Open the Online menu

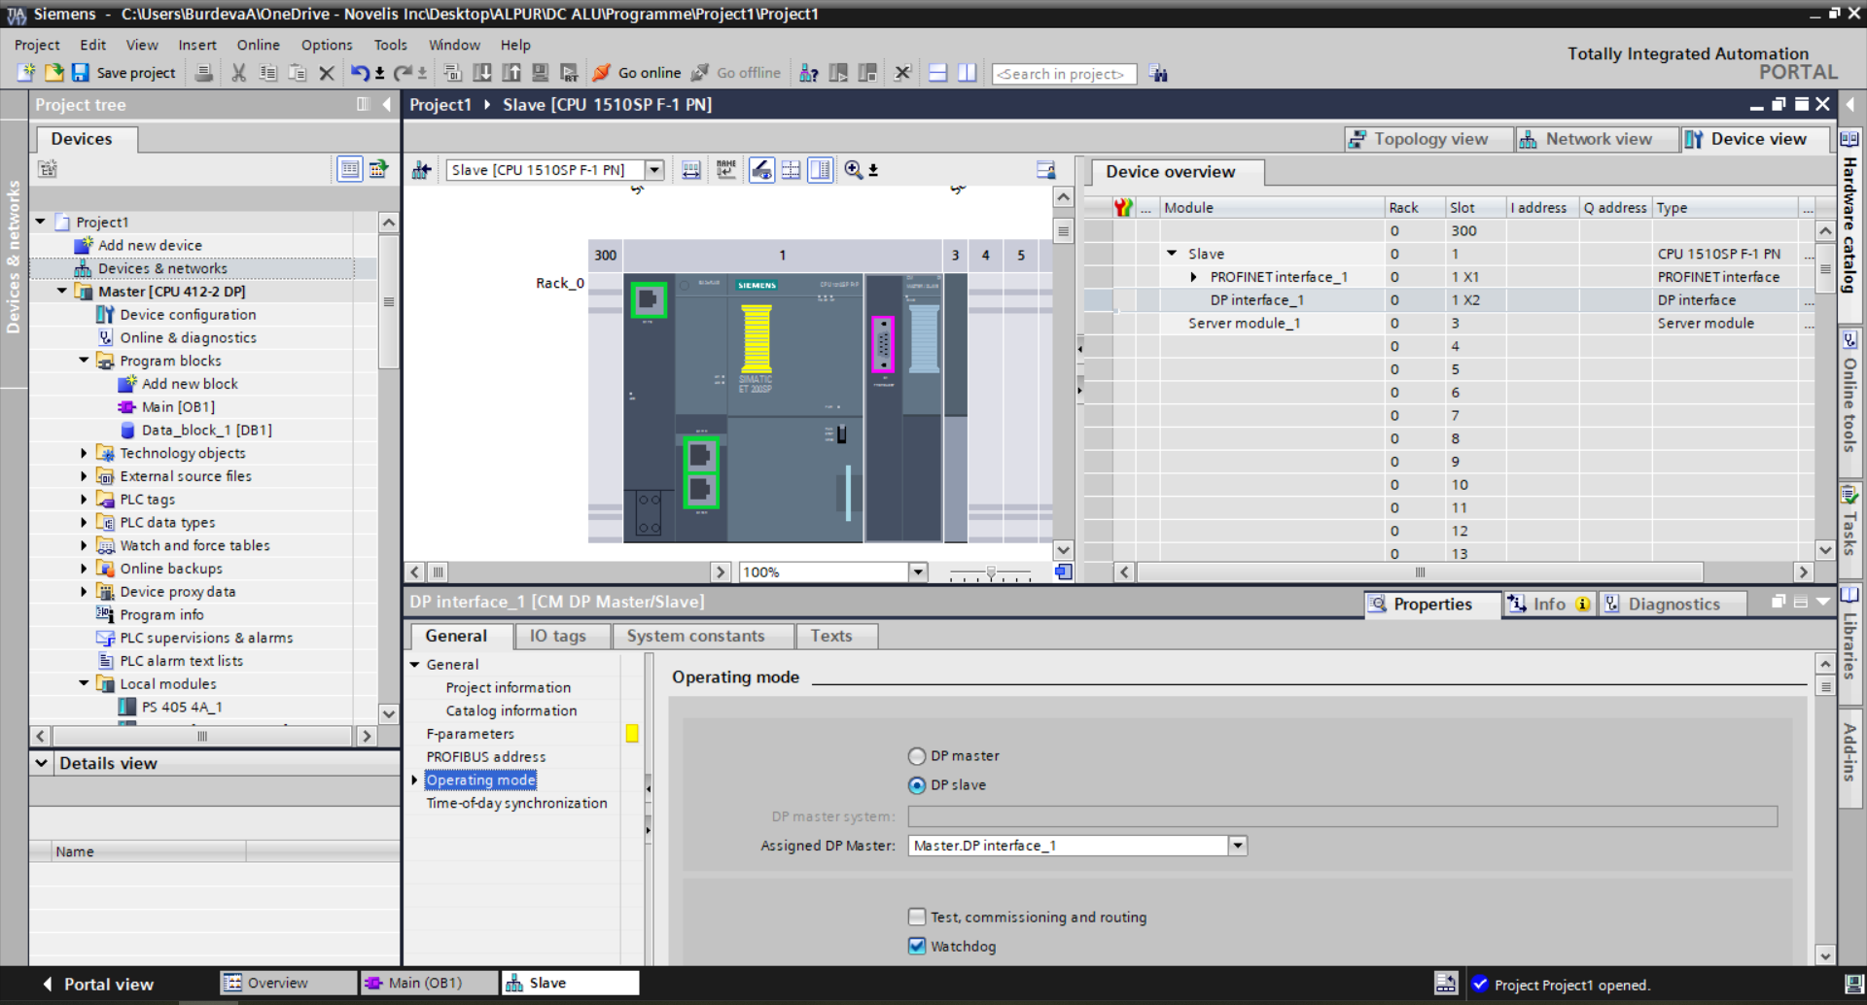[x=258, y=45]
